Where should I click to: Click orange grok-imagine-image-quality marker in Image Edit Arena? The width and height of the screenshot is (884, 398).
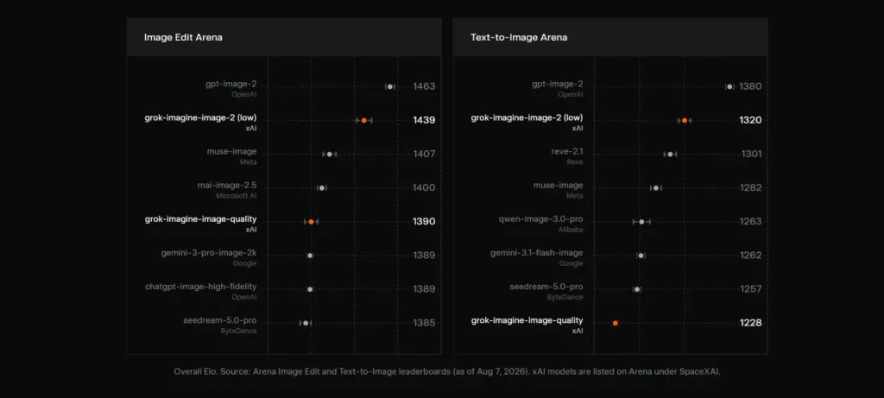311,222
